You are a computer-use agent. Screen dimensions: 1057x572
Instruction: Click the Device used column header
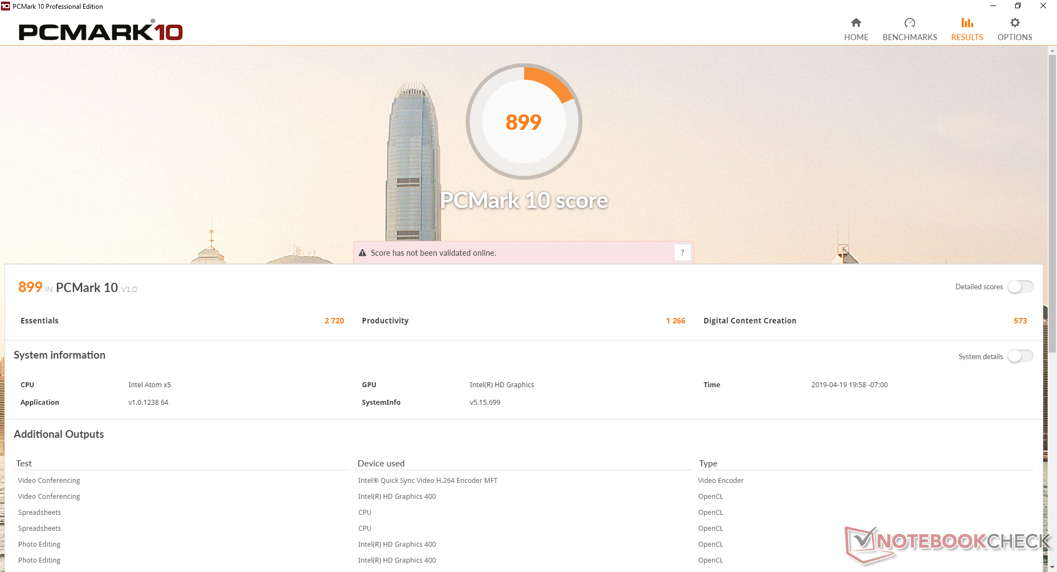[381, 464]
